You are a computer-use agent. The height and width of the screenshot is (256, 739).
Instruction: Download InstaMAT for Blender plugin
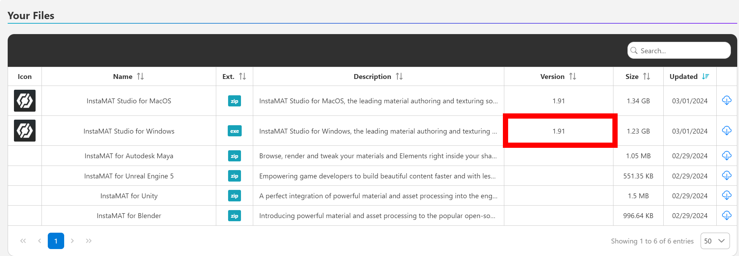coord(726,216)
